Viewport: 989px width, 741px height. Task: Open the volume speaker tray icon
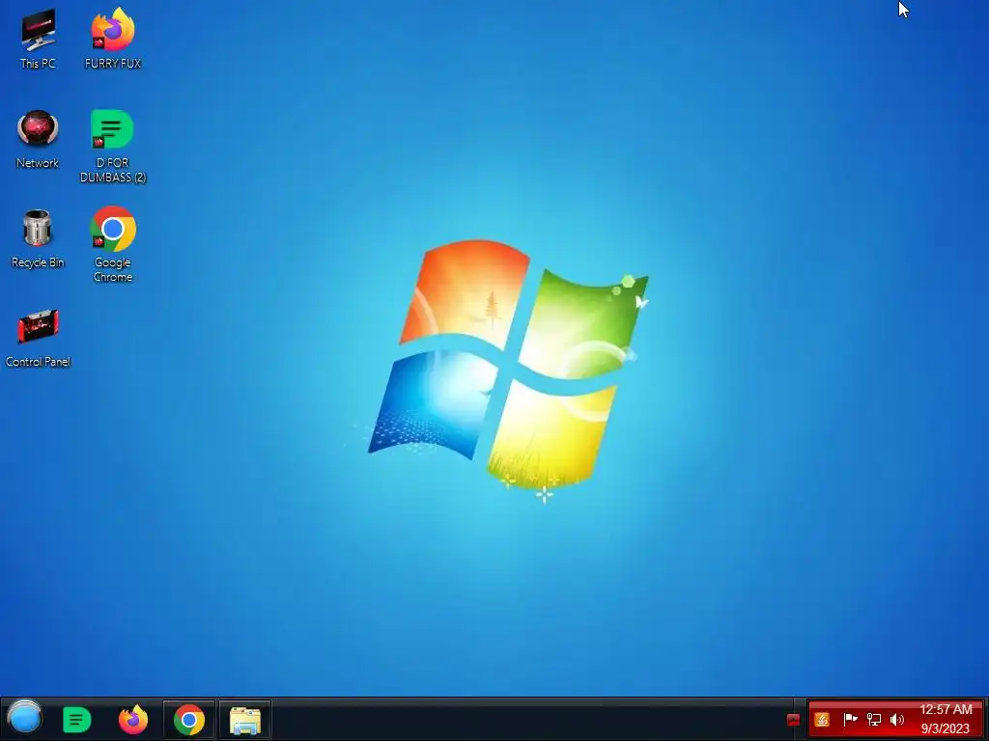pyautogui.click(x=897, y=719)
